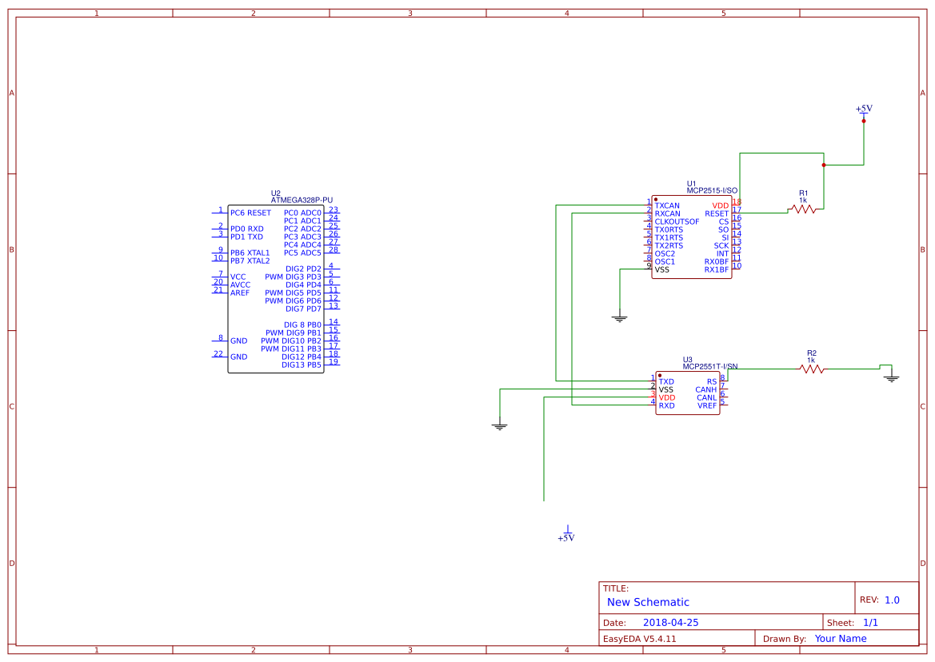Click the REV value 1.0
The image size is (935, 662).
click(x=892, y=600)
